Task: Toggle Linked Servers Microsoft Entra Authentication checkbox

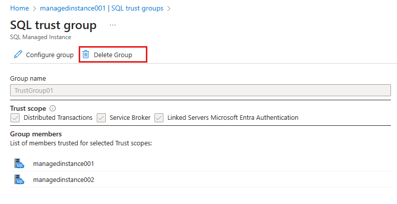Action: coord(159,118)
